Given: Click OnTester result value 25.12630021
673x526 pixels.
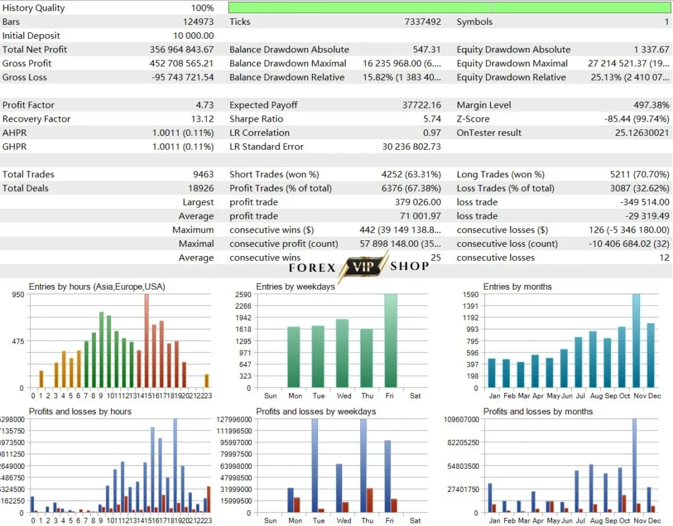Looking at the screenshot, I should click(x=642, y=133).
